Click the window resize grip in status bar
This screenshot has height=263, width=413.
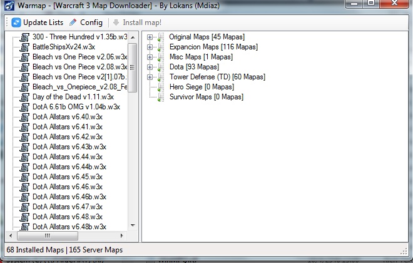pos(404,251)
